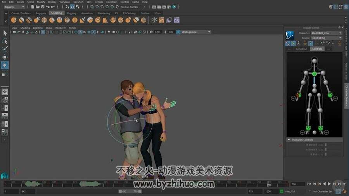Click the Undo arrow icon
This screenshot has height=196, width=349.
click(x=48, y=7)
